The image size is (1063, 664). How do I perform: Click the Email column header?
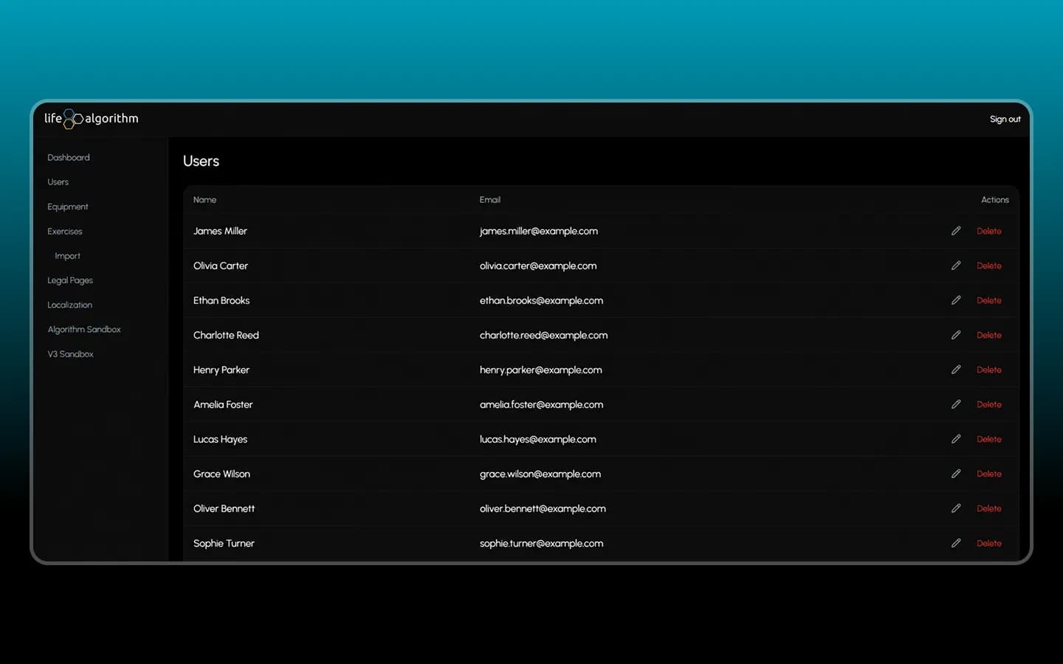click(x=490, y=200)
